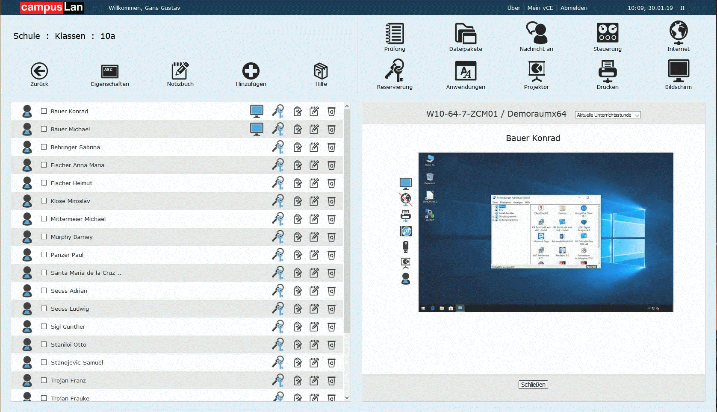Click Bauer Konrad's desktop screenshot preview

point(546,232)
